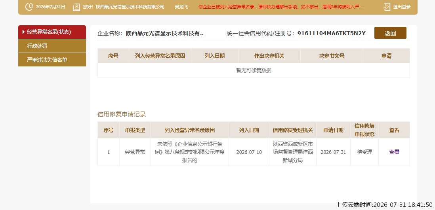
Task: Open 查看 link for record 1
Action: [394, 152]
